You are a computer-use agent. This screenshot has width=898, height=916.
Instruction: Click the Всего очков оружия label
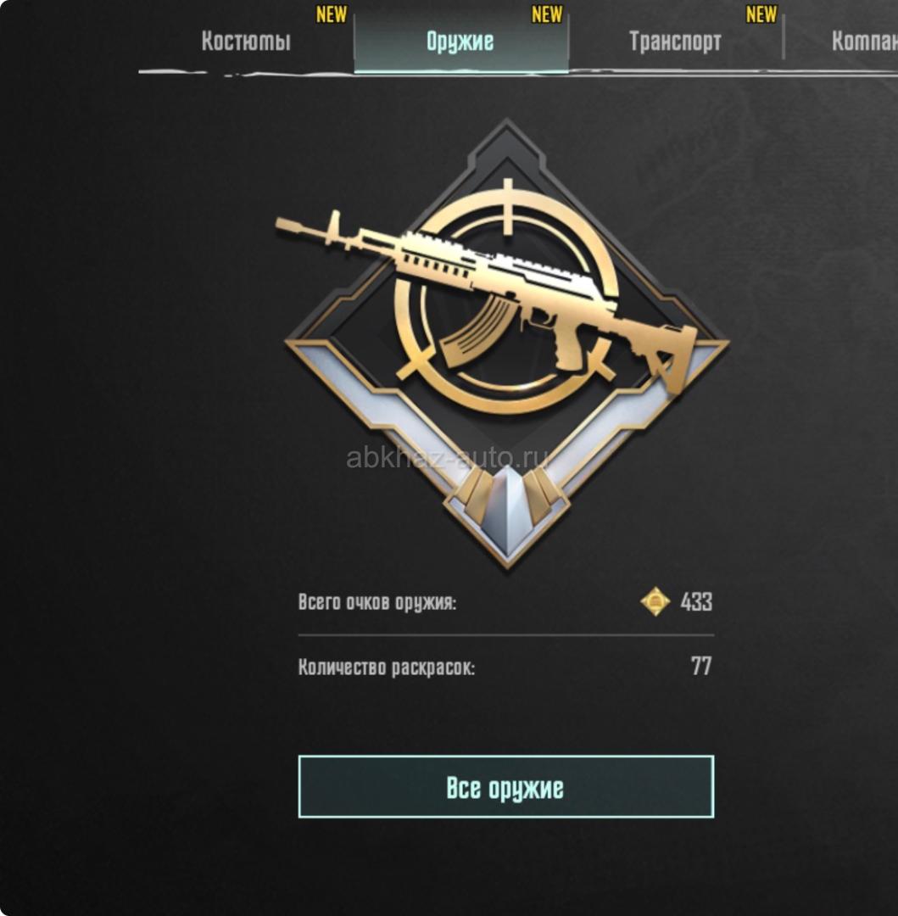tap(377, 601)
